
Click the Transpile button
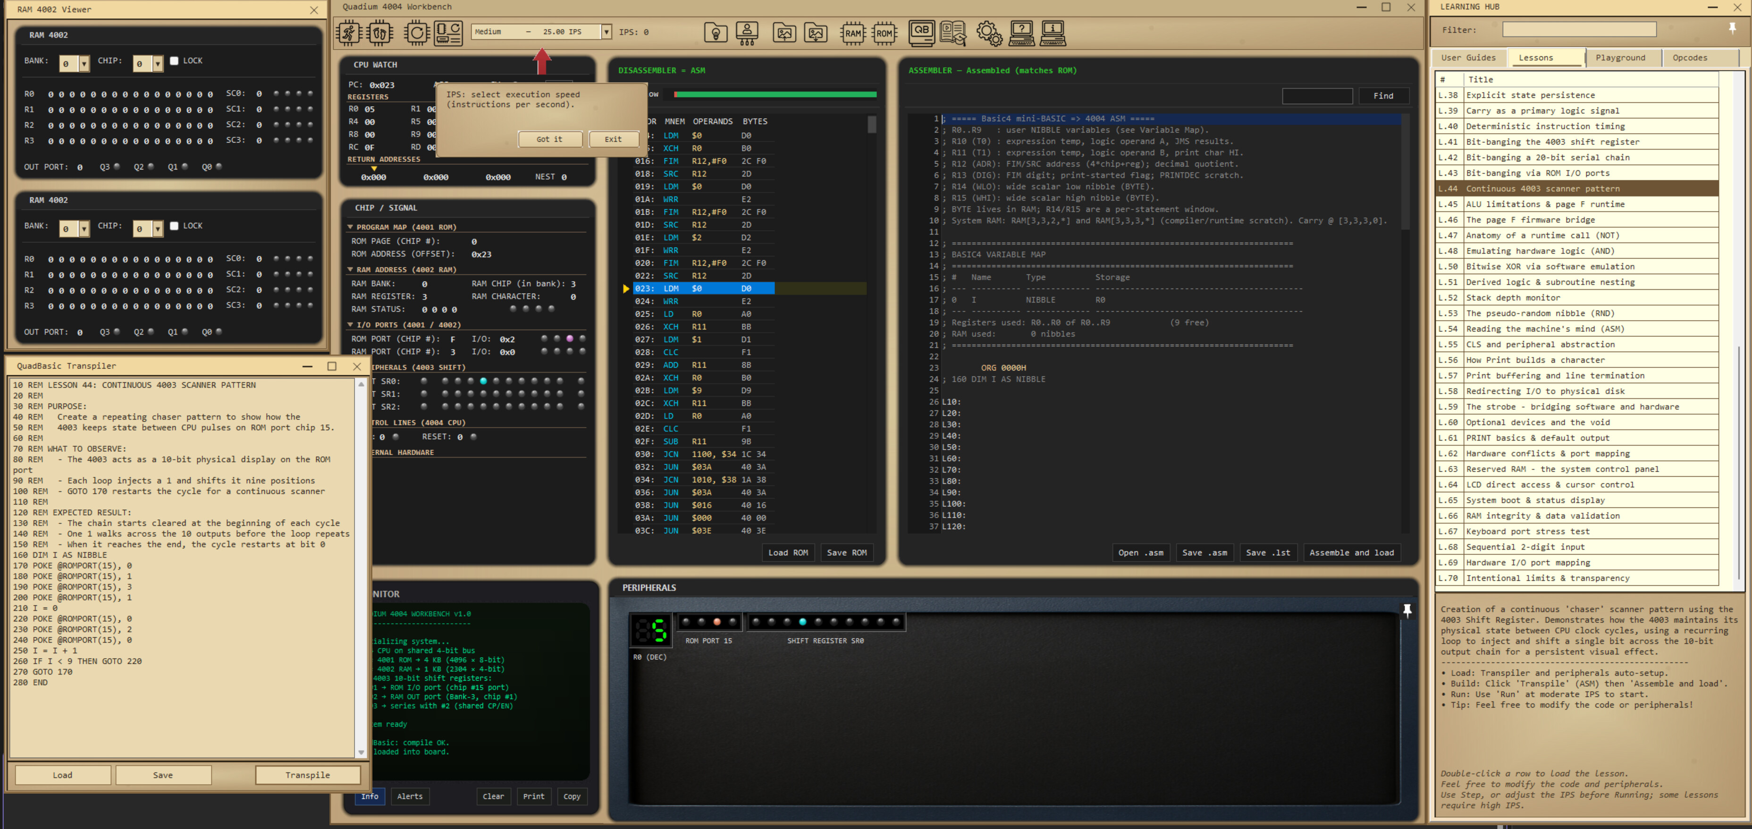(307, 775)
